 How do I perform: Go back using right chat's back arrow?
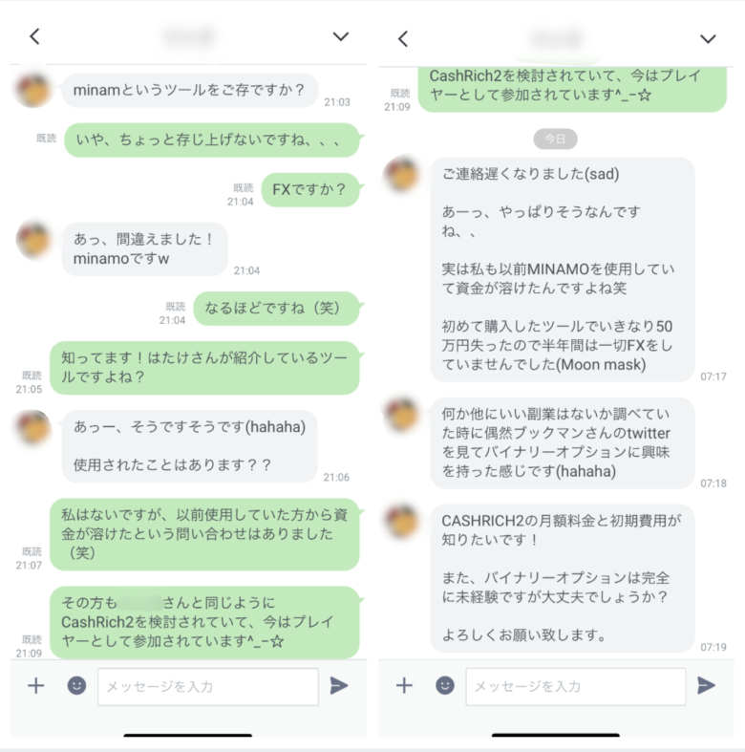pos(403,39)
